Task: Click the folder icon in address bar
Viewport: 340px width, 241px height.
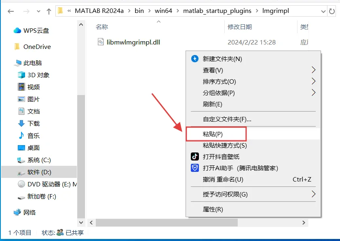Action: tap(61, 11)
